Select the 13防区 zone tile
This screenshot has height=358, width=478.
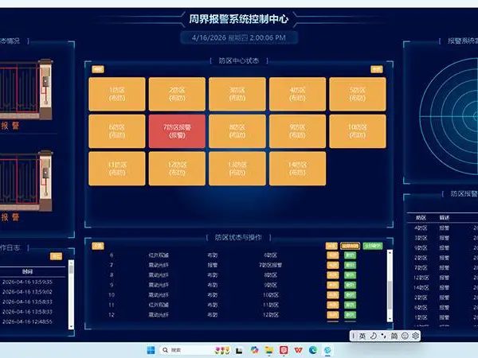coord(237,169)
